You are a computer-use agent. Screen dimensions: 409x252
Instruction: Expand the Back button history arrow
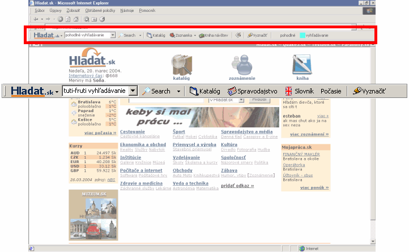tap(42, 19)
